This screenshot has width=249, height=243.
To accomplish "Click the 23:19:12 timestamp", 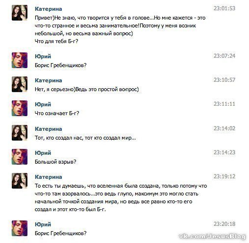I will click(224, 176).
